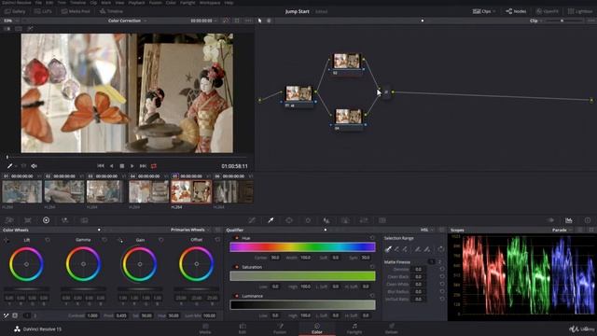
Task: Open the Power Window palette icon
Action: click(x=289, y=220)
